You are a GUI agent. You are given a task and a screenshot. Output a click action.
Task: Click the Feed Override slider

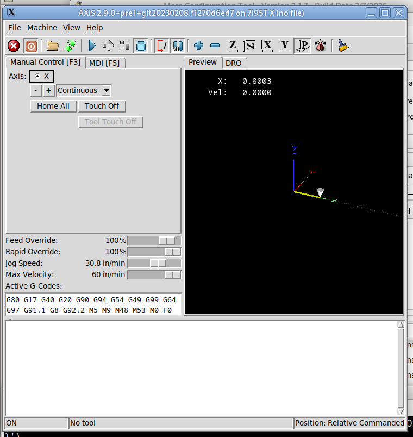pyautogui.click(x=154, y=241)
